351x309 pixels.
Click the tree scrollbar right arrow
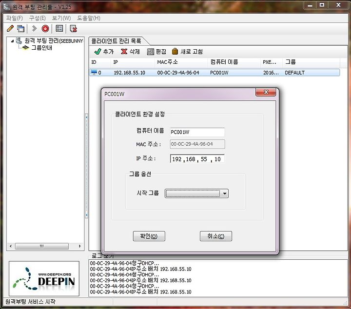point(80,246)
